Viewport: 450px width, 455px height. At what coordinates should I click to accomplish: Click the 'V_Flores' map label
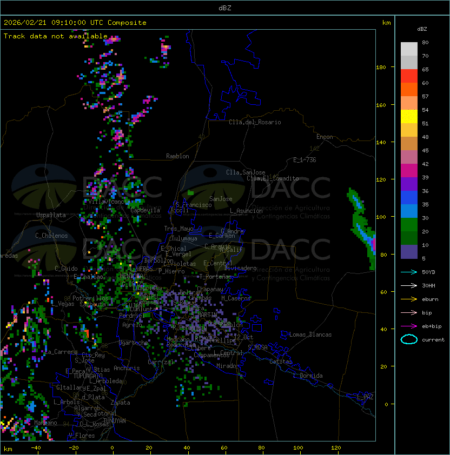point(82,436)
